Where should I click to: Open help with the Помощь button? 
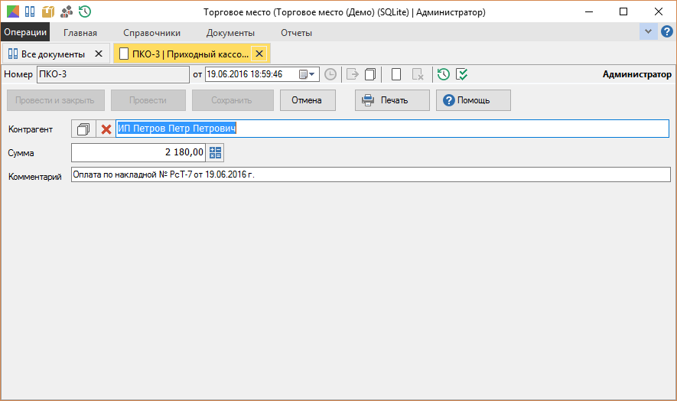pyautogui.click(x=474, y=100)
